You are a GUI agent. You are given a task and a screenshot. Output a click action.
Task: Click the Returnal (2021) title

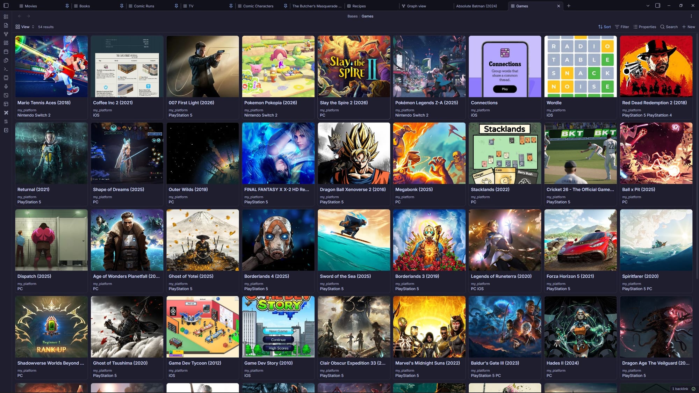coord(33,189)
